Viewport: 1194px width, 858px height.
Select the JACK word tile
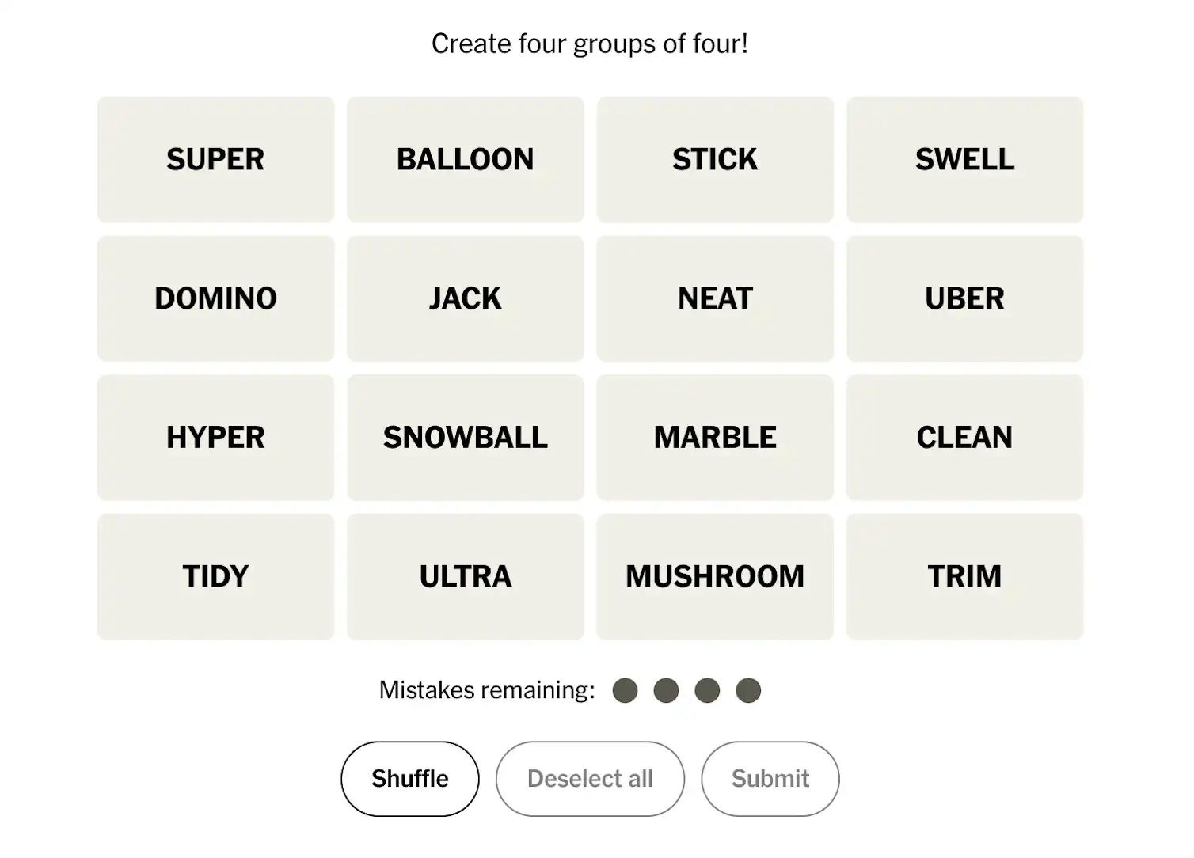(x=465, y=298)
